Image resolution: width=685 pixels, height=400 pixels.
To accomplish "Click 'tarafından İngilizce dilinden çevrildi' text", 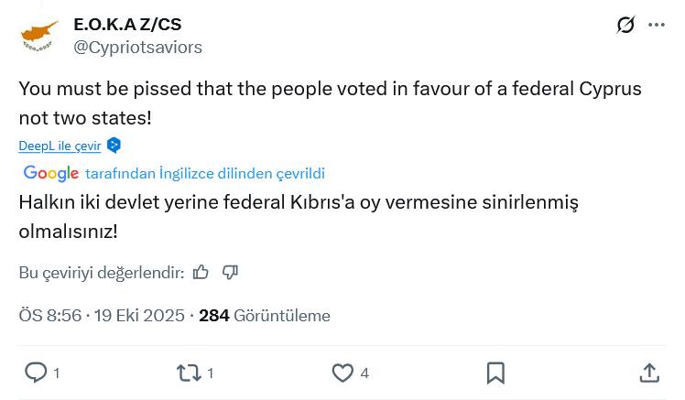I will pyautogui.click(x=205, y=174).
